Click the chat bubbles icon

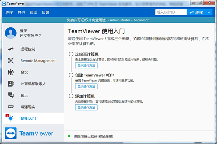point(10,95)
